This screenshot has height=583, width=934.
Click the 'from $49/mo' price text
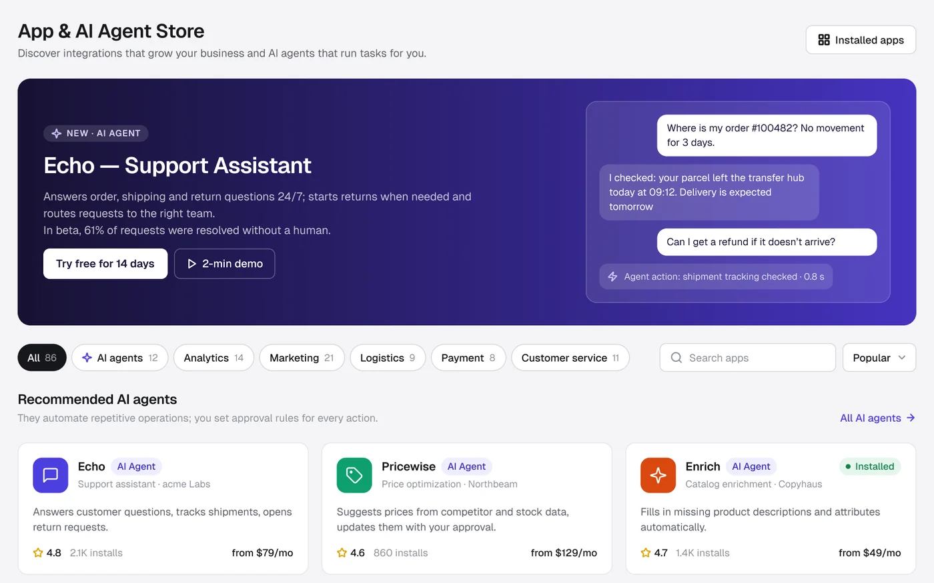pyautogui.click(x=870, y=553)
